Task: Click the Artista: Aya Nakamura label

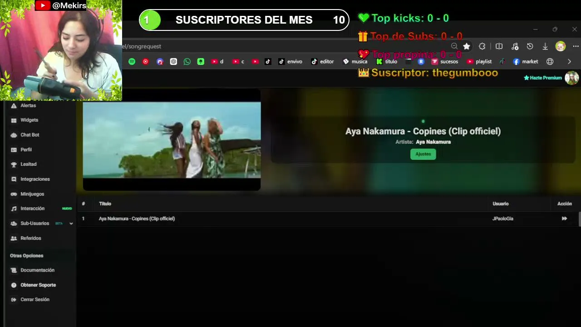Action: (x=423, y=142)
